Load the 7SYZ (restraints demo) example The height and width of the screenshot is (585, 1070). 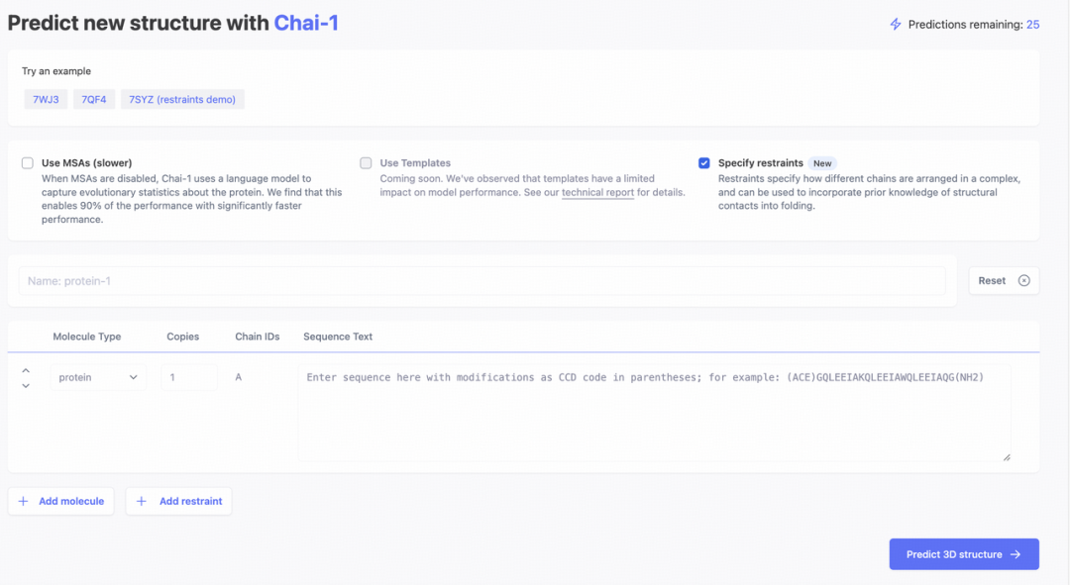[x=182, y=100]
